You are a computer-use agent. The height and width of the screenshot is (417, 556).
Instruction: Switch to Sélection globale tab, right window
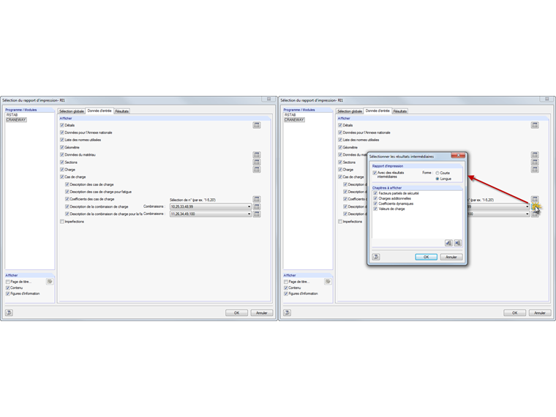(350, 111)
